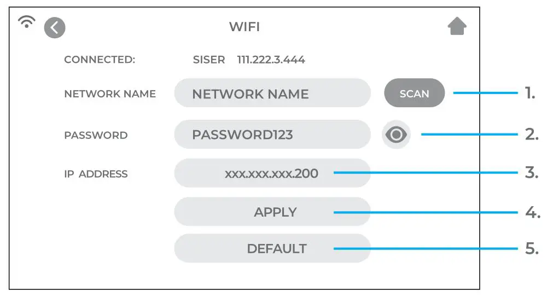Click the PASSWORD label on the left
Viewport: 553px width, 297px height.
96,135
